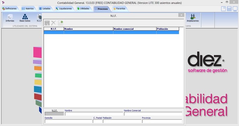
Task: Open the Informes utility icon
Action: pos(10,18)
